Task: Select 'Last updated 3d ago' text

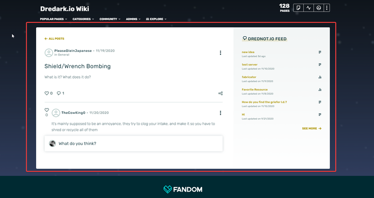Action: [x=254, y=56]
